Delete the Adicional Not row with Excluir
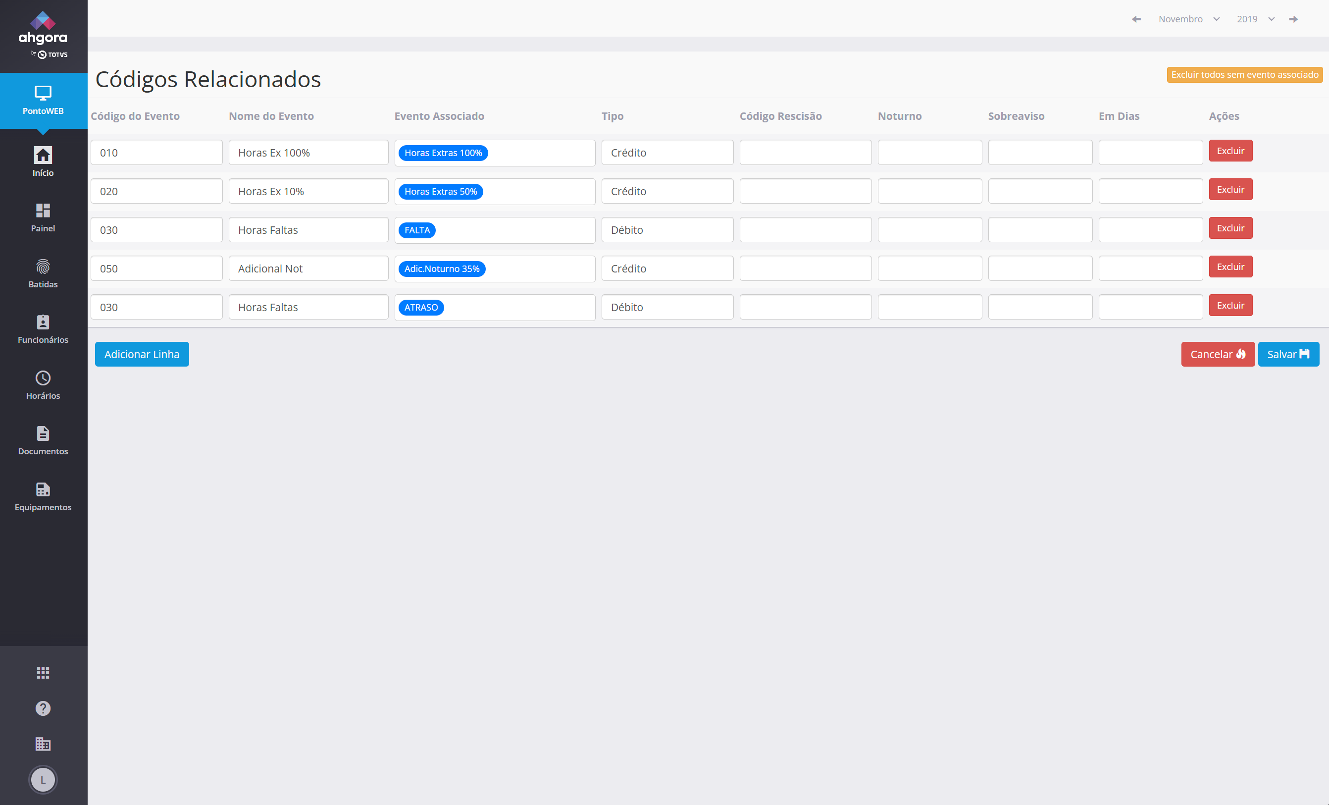 [x=1230, y=267]
